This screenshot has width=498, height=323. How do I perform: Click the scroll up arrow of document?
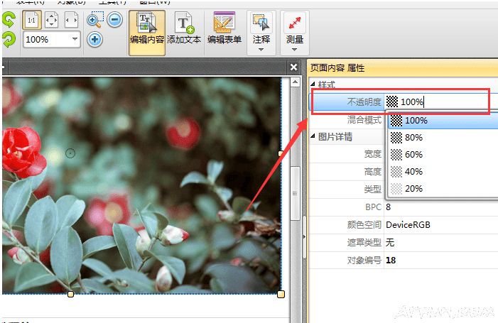point(295,82)
